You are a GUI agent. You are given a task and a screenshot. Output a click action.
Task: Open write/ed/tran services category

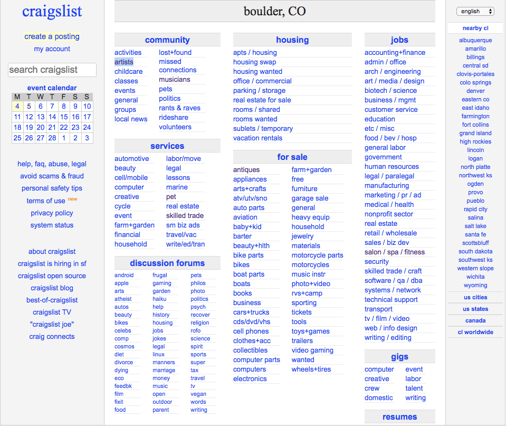(x=186, y=244)
